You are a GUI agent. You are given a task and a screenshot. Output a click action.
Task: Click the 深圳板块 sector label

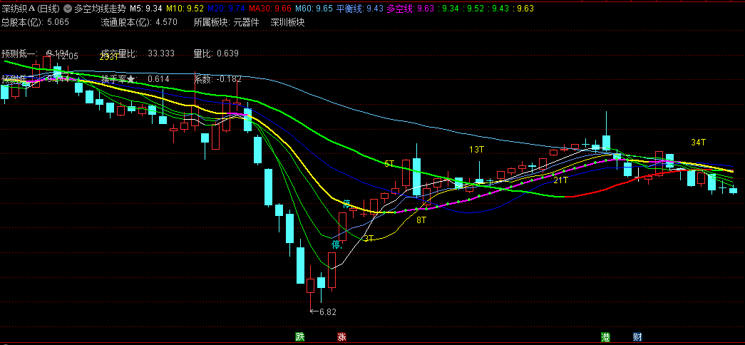287,22
